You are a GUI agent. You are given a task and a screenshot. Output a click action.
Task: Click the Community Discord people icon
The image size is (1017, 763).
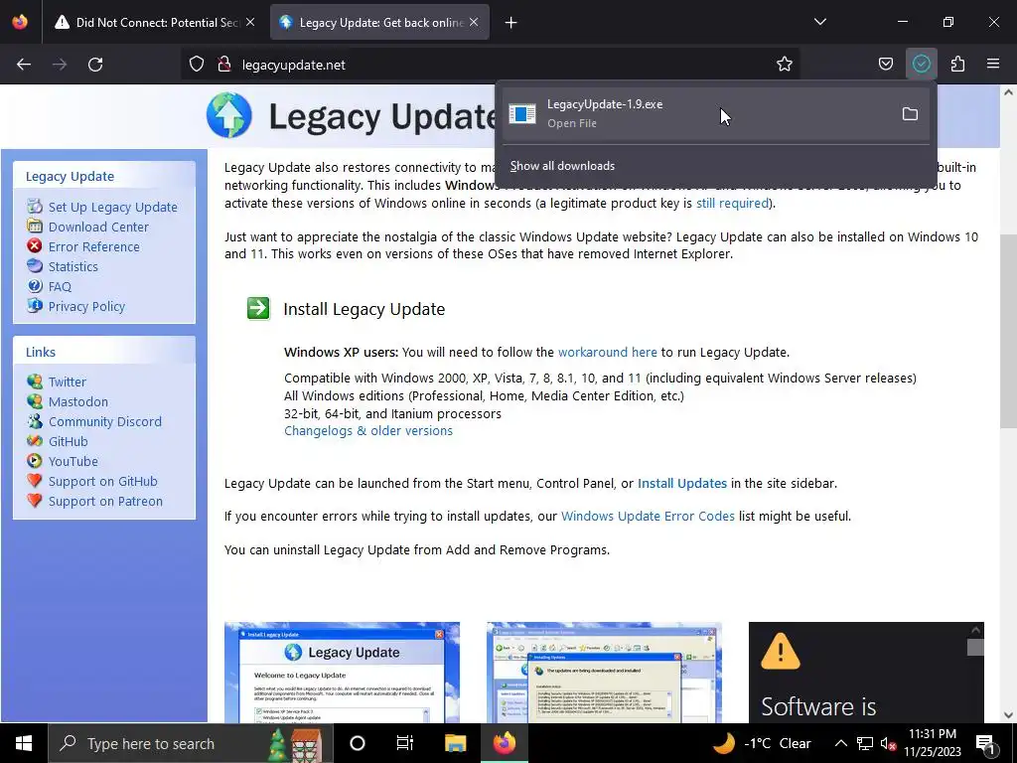(35, 420)
